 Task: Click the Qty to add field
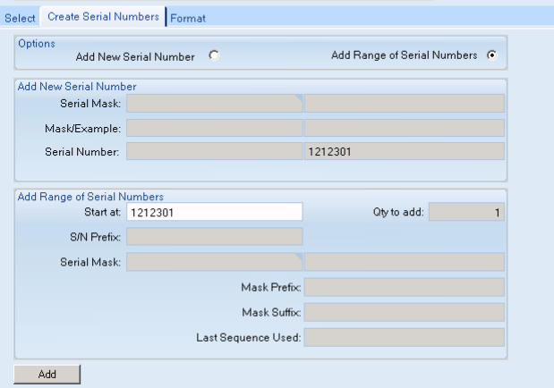pos(466,212)
